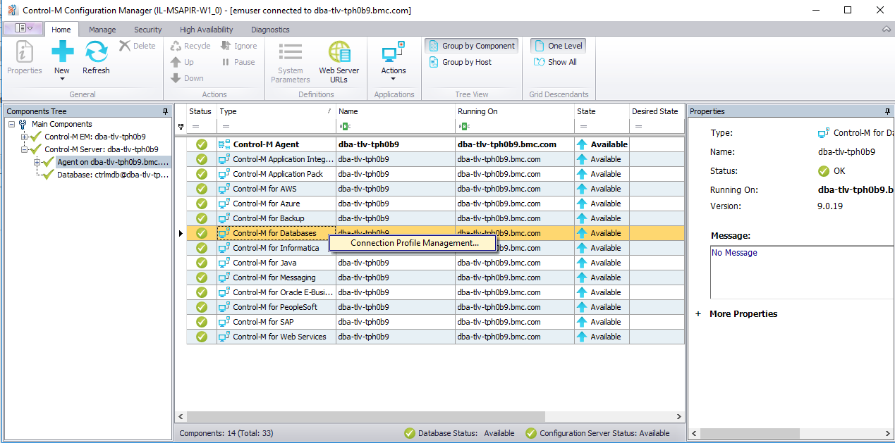The image size is (895, 443).
Task: Click the Up action arrow
Action: click(176, 62)
